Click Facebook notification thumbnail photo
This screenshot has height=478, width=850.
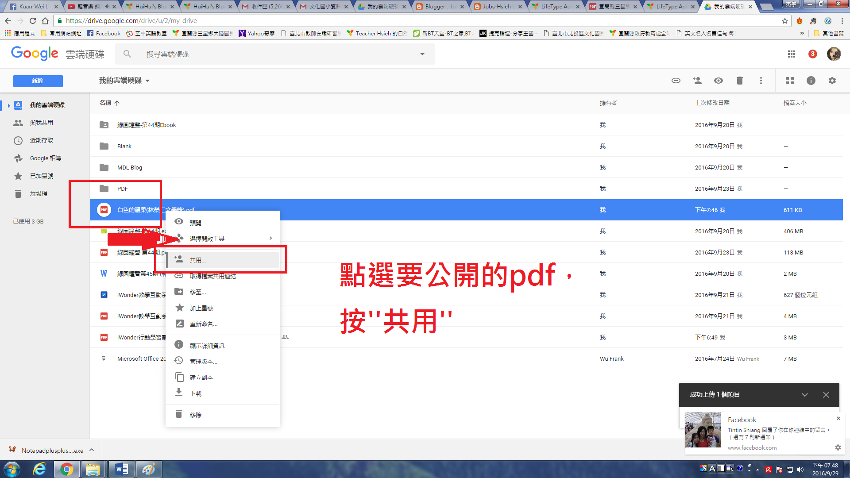pyautogui.click(x=703, y=430)
